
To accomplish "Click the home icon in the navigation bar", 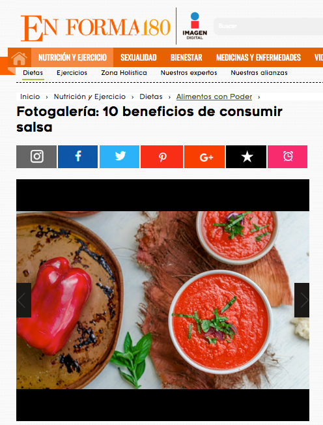I will [20, 58].
